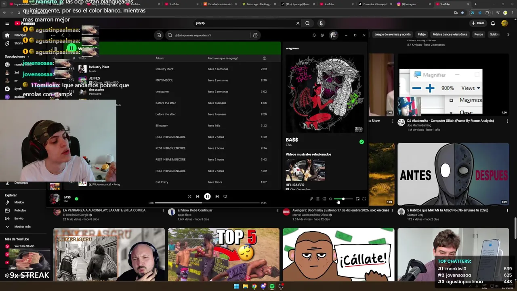The height and width of the screenshot is (291, 517).
Task: Open more options for Avengers: Doomsday video
Action: click(x=393, y=211)
